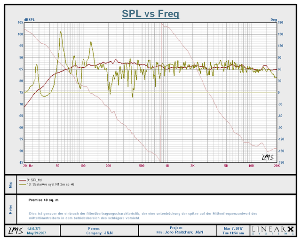Screen dimensions: 301x241
Task: Click the German note paragraph text
Action: pos(143,216)
